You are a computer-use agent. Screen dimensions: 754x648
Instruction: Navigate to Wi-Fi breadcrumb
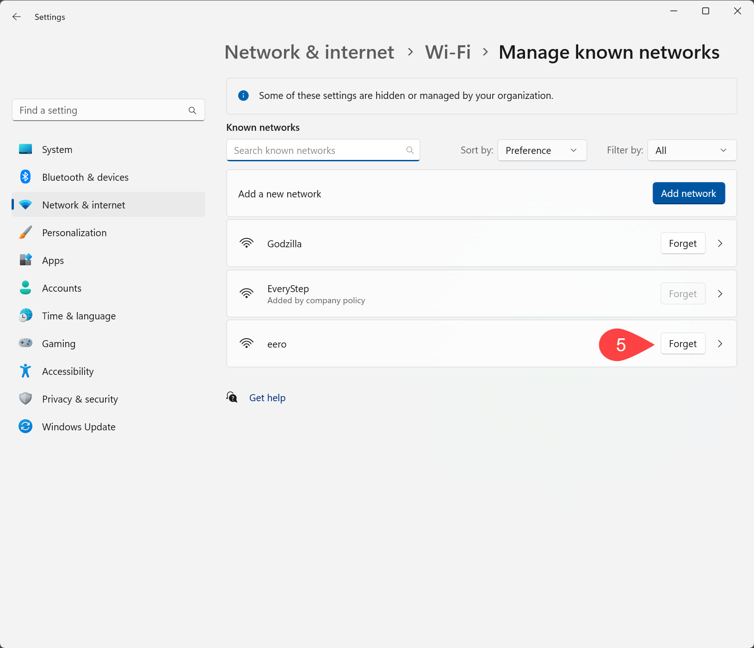pos(448,52)
